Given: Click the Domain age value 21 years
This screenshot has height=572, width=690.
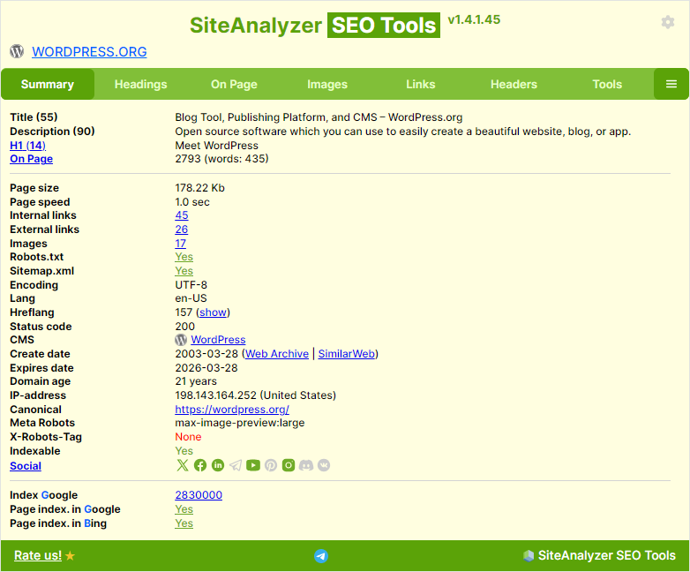Looking at the screenshot, I should (x=196, y=381).
